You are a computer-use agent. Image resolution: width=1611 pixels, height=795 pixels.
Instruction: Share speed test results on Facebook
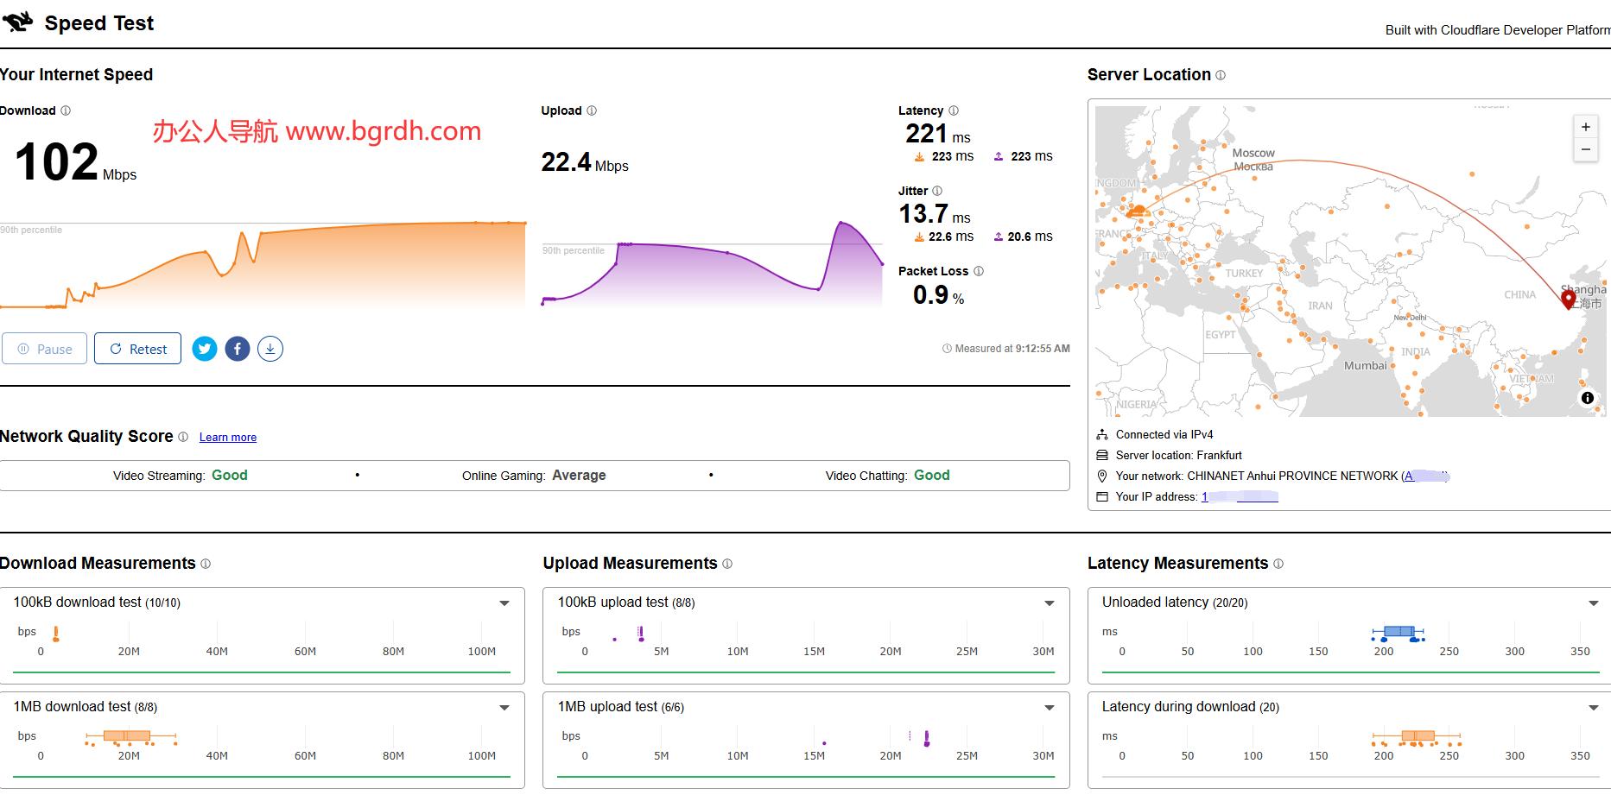[x=237, y=349]
